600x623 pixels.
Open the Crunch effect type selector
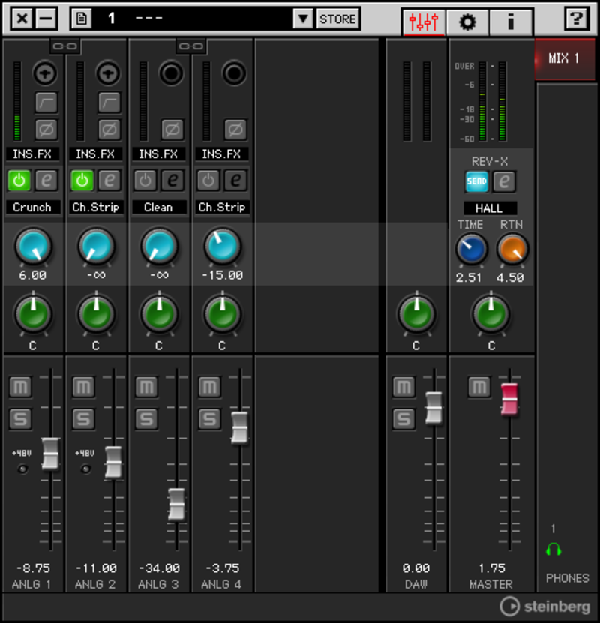(32, 208)
